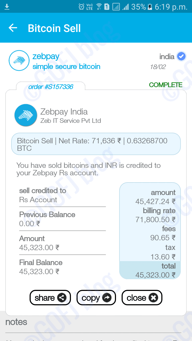Tap the notes section heading
192x341 pixels.
pyautogui.click(x=16, y=322)
